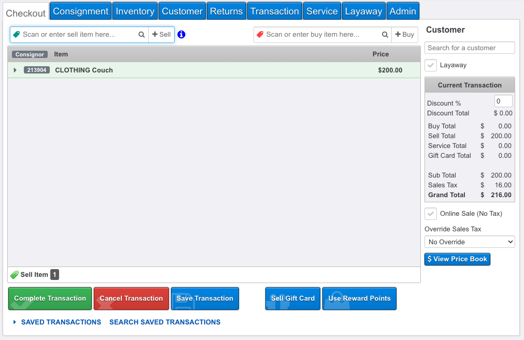This screenshot has height=340, width=524.
Task: Toggle the Layaway checkbox
Action: (430, 65)
